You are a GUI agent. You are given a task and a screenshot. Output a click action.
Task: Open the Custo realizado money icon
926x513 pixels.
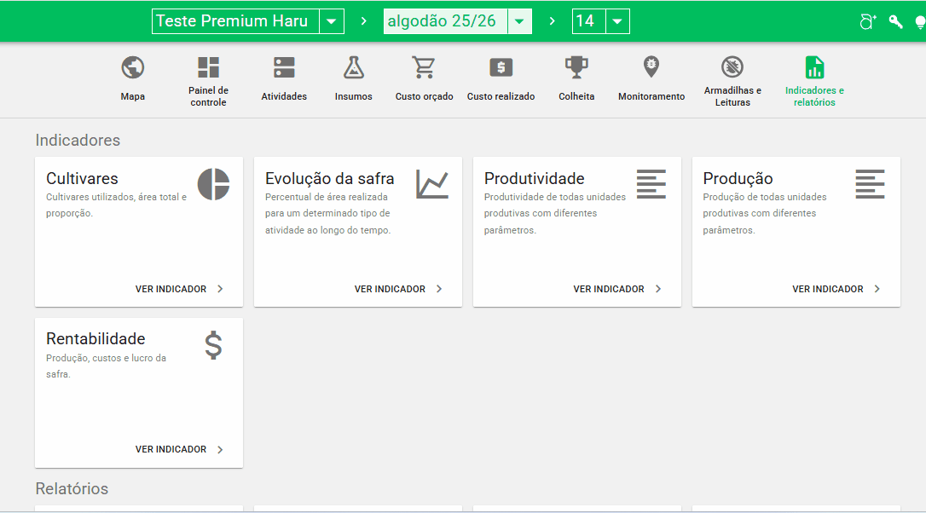click(501, 67)
